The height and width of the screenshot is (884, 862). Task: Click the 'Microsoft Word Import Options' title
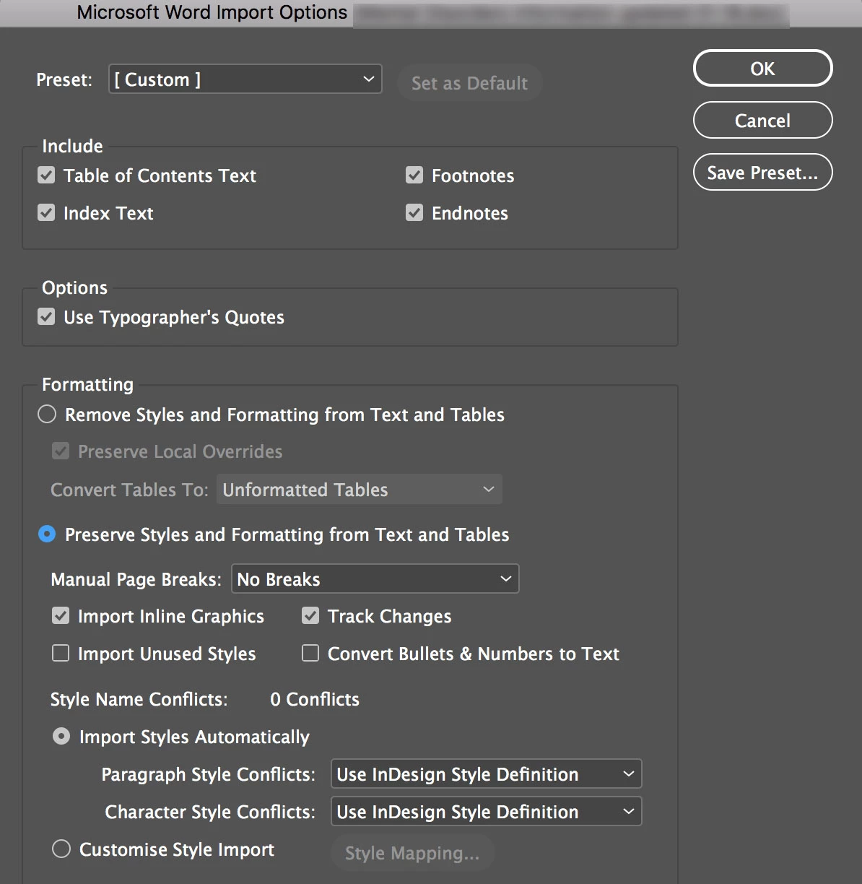(x=212, y=12)
